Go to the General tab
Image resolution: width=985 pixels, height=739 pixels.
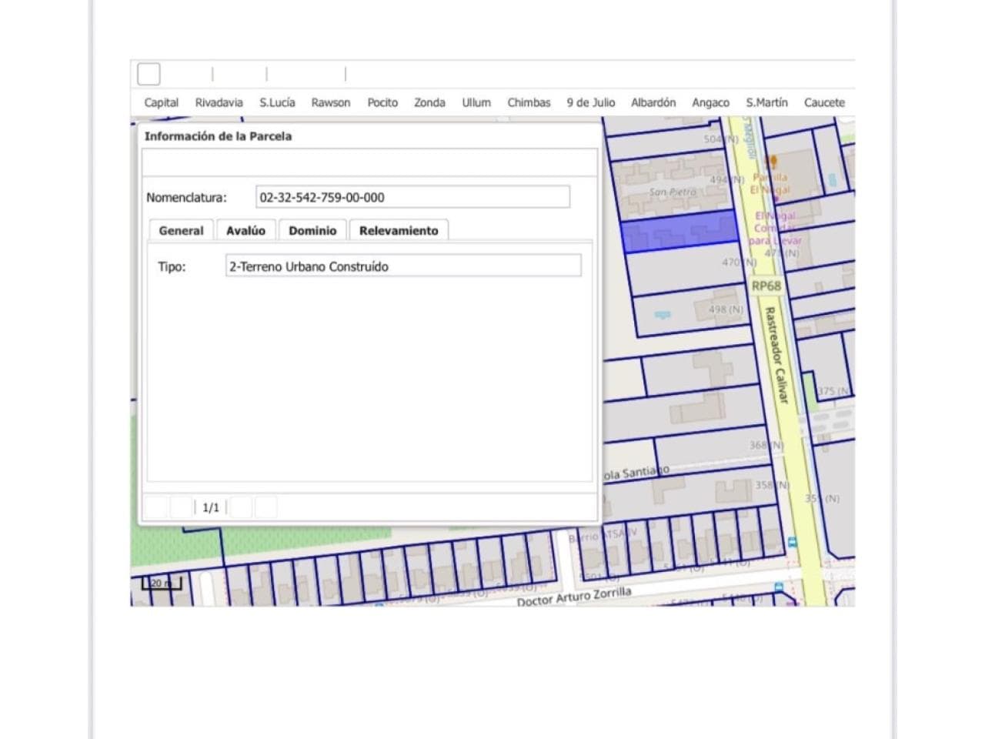click(181, 231)
